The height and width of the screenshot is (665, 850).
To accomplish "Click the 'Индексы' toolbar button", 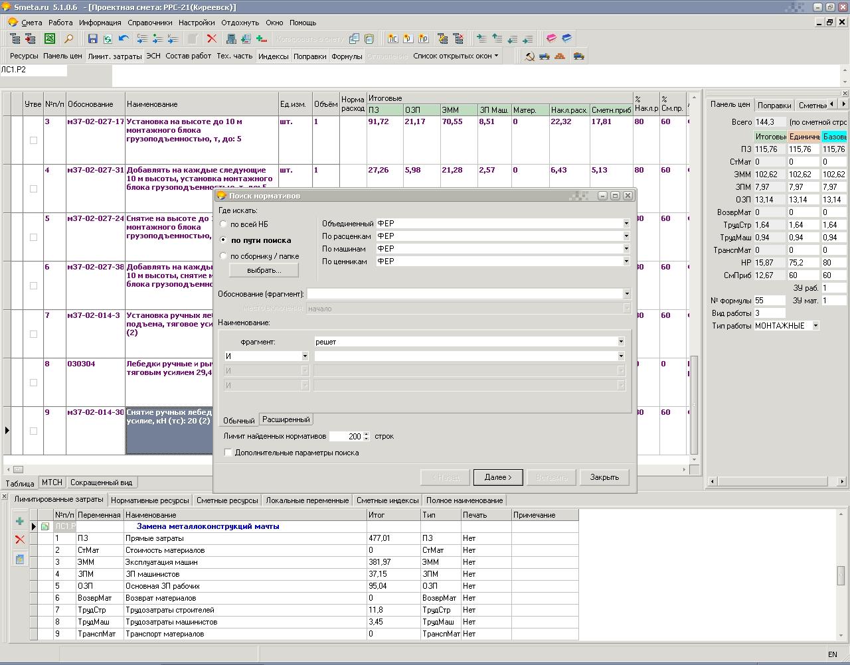I will coord(274,56).
